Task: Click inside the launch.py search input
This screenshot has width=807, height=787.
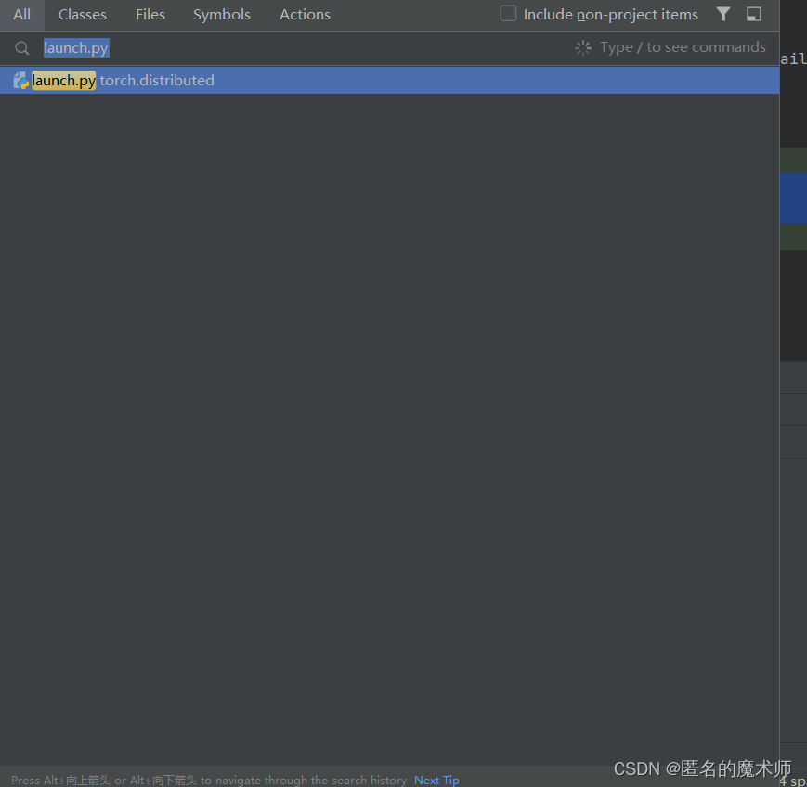Action: [76, 47]
